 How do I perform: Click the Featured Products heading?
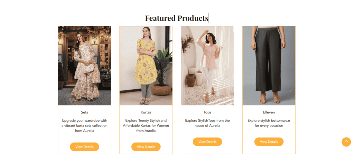(177, 18)
